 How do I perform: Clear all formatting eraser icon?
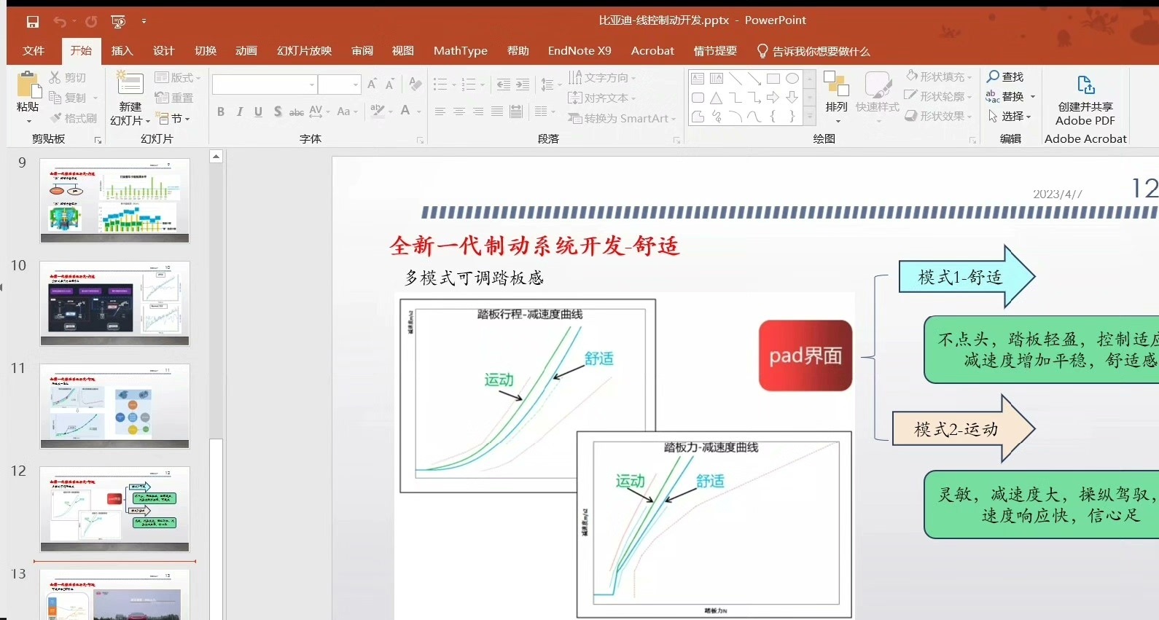click(x=415, y=85)
